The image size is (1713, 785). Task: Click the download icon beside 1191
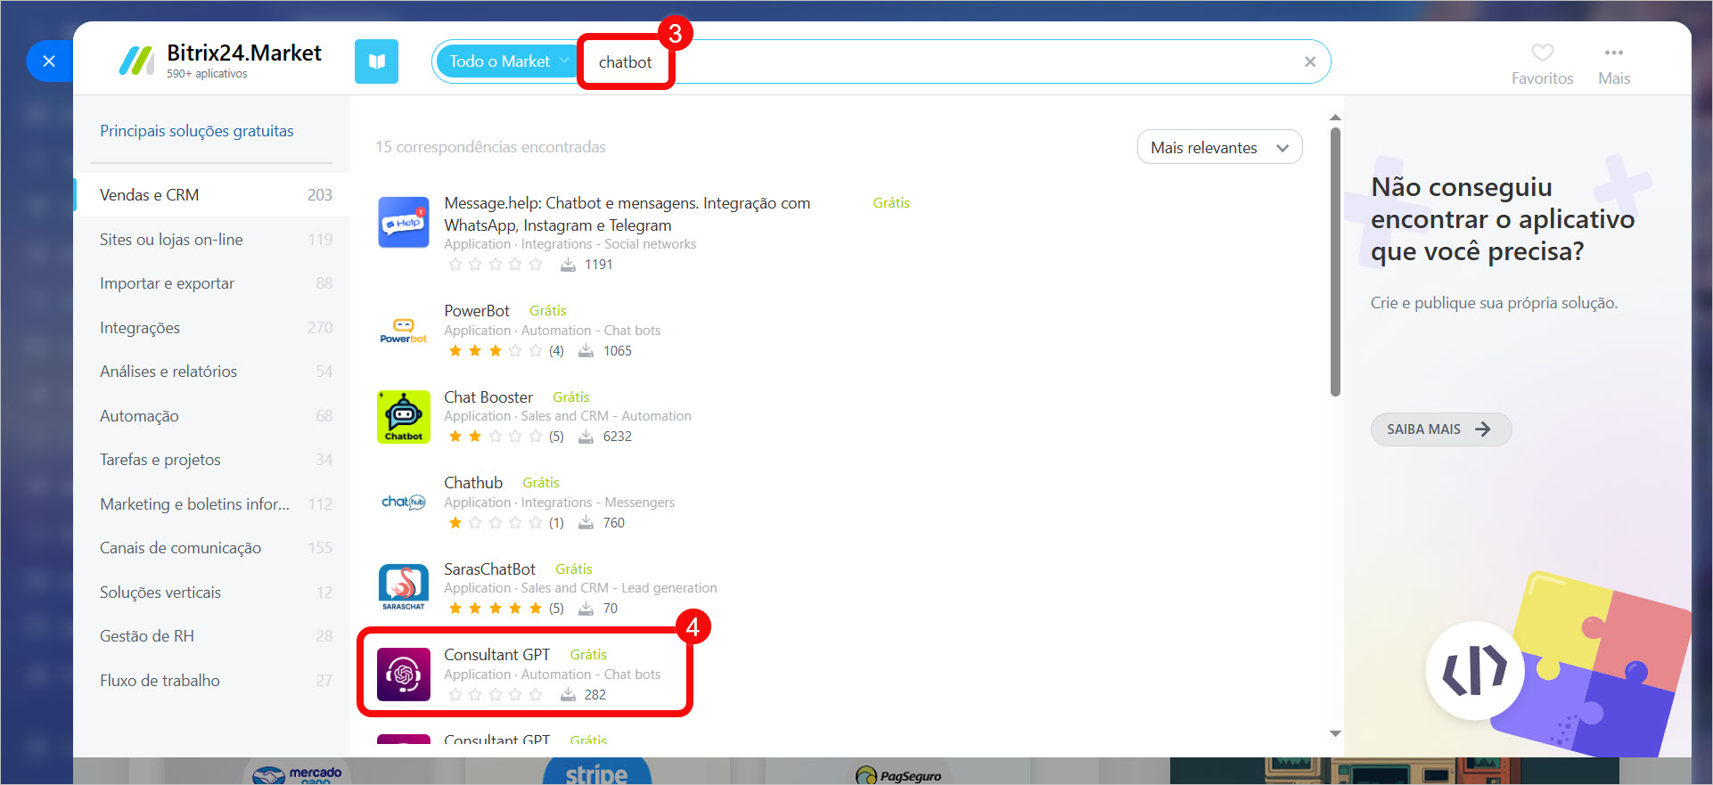pyautogui.click(x=568, y=265)
